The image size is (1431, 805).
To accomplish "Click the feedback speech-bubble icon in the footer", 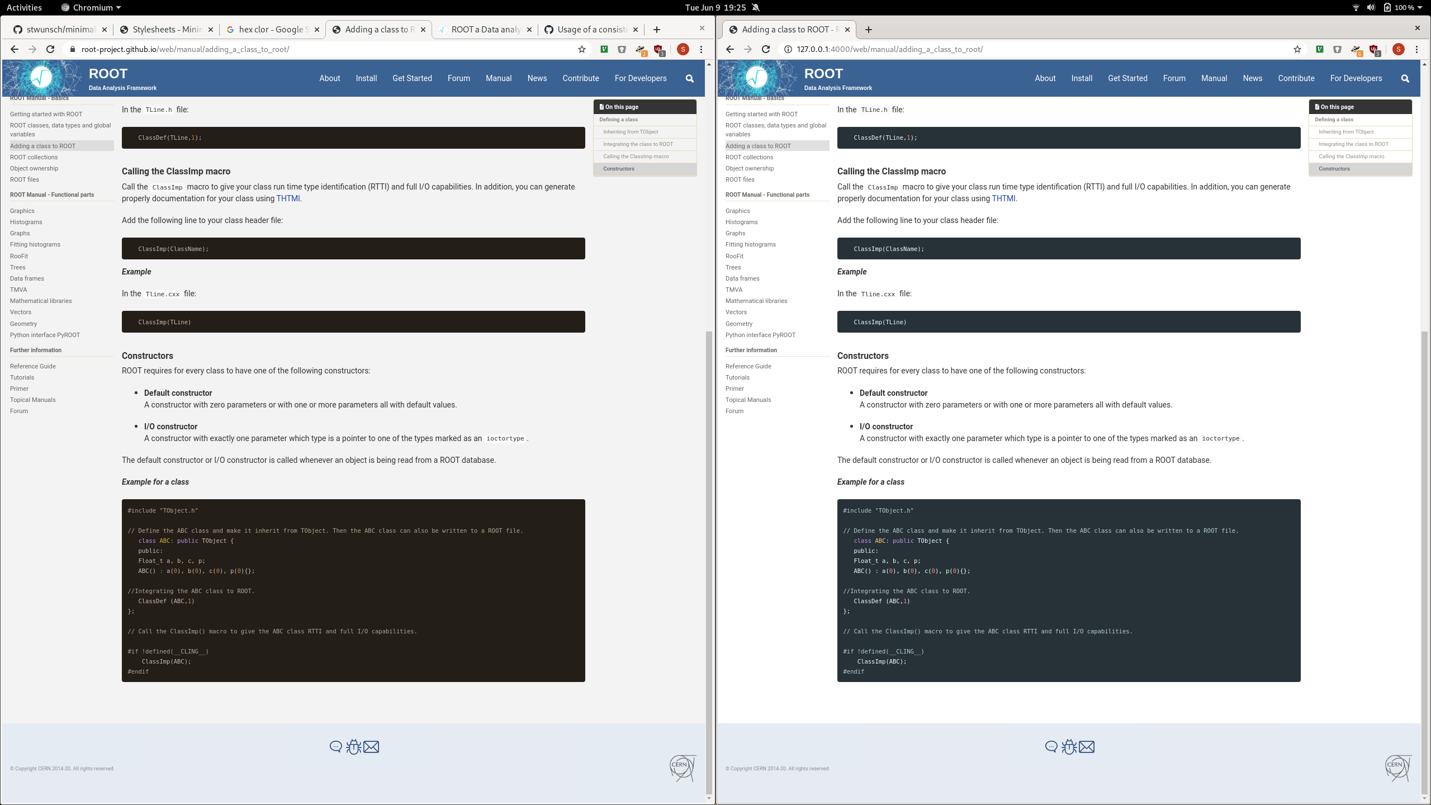I will (335, 747).
